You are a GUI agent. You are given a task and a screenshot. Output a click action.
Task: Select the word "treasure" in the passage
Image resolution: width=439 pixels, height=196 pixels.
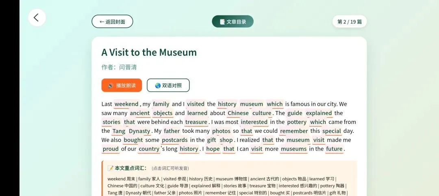(x=196, y=122)
